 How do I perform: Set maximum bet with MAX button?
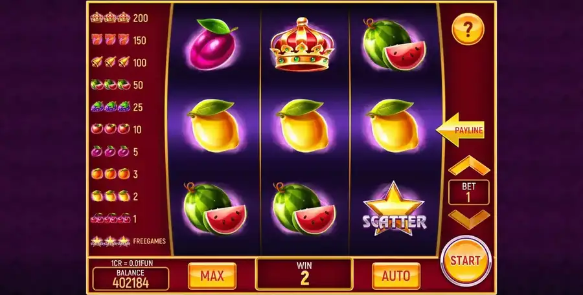tap(212, 276)
